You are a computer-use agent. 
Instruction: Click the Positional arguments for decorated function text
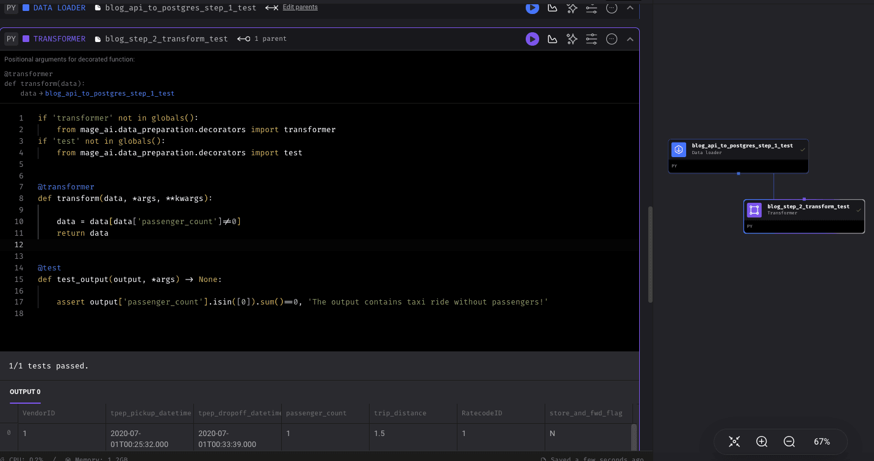tap(70, 59)
